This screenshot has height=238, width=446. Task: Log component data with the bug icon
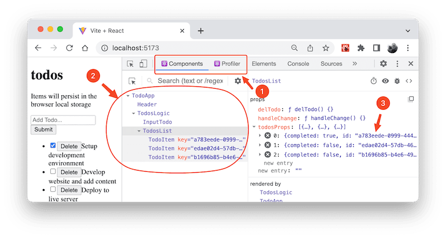[x=397, y=81]
